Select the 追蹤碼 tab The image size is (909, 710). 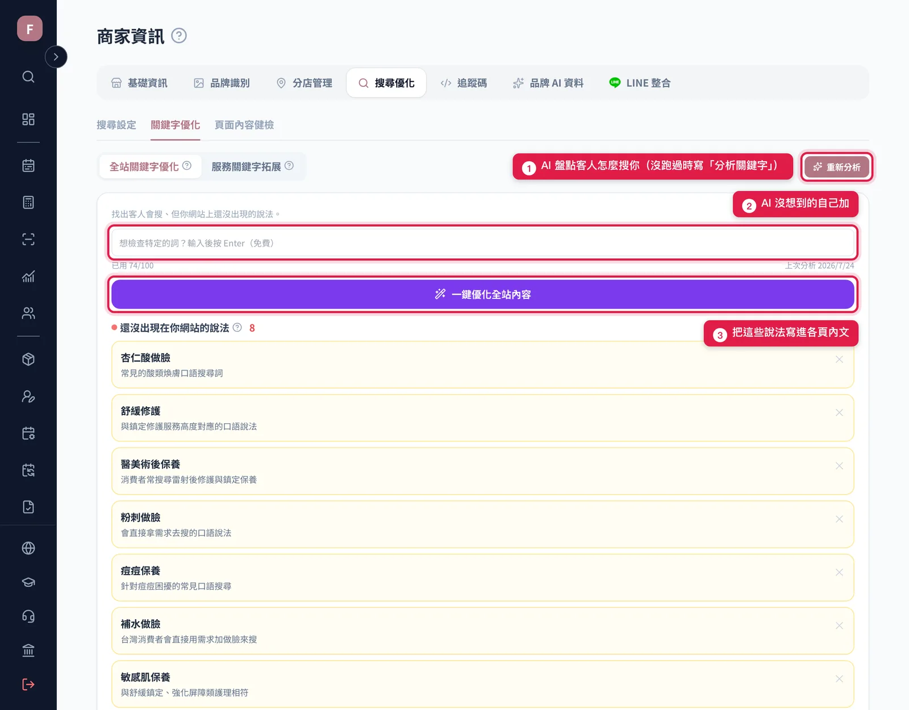tap(464, 83)
